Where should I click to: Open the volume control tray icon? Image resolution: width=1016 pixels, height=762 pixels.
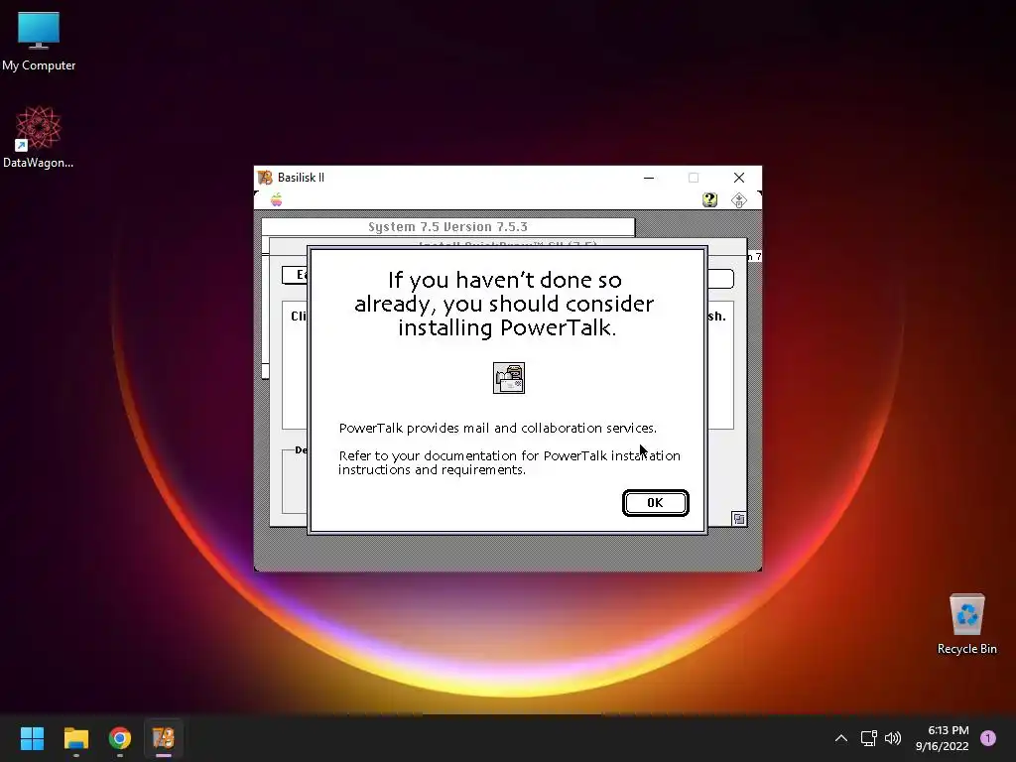pyautogui.click(x=893, y=738)
